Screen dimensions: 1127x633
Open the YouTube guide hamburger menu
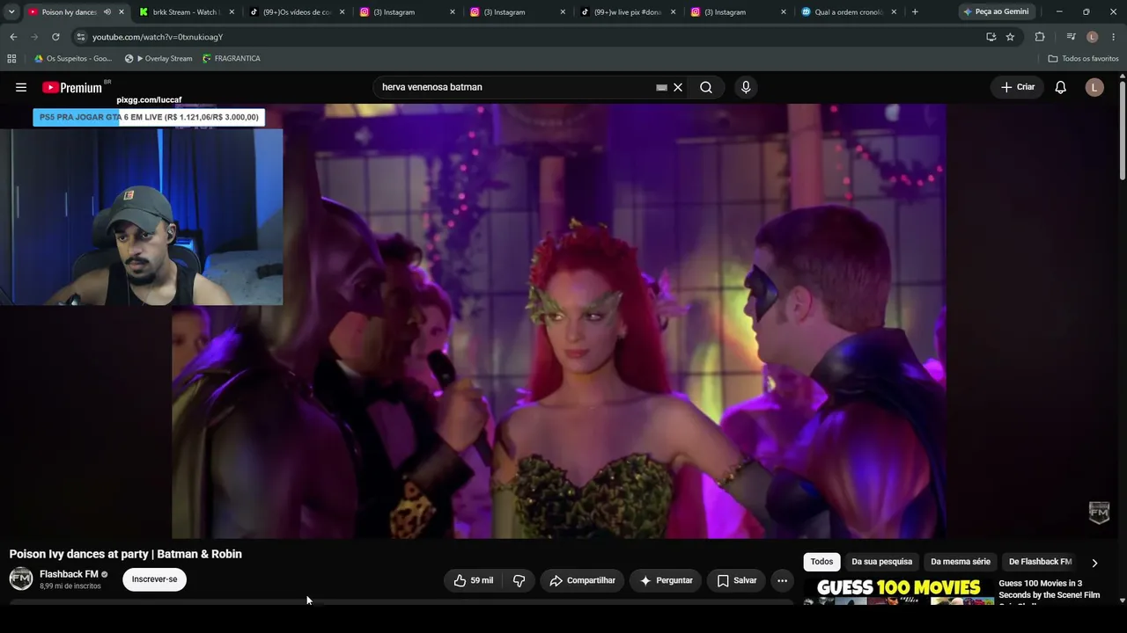[x=21, y=87]
